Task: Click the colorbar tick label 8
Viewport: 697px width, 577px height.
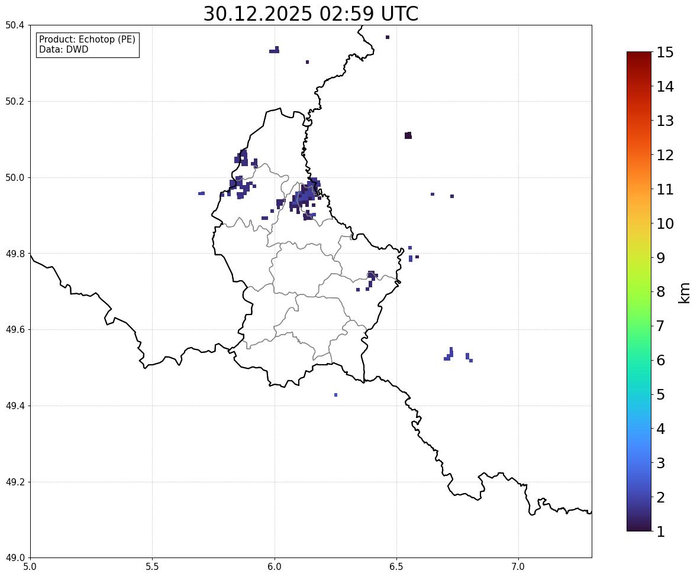Action: [661, 292]
